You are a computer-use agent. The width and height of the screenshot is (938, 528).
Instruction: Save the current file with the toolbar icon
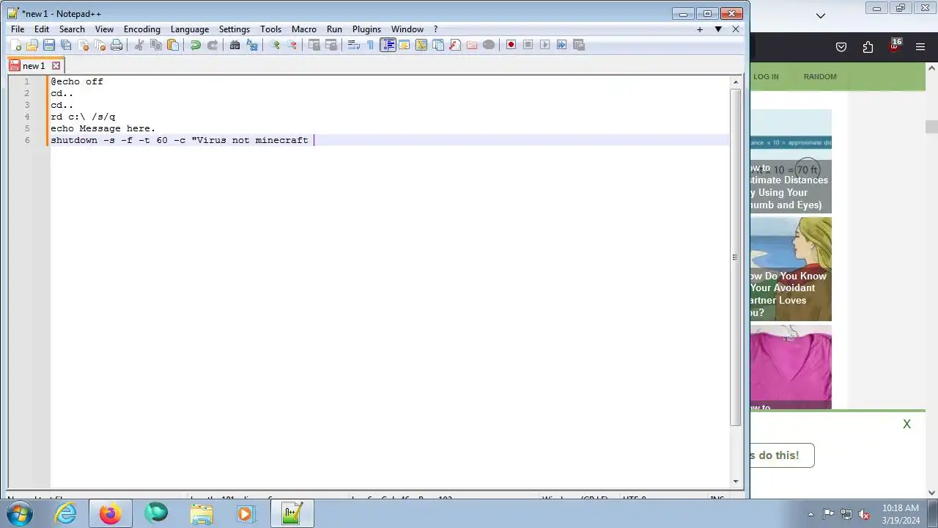click(x=49, y=45)
